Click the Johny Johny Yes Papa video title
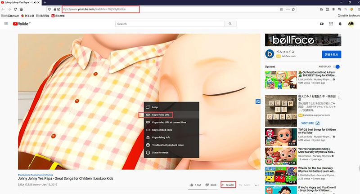This screenshot has width=360, height=194. click(x=65, y=178)
